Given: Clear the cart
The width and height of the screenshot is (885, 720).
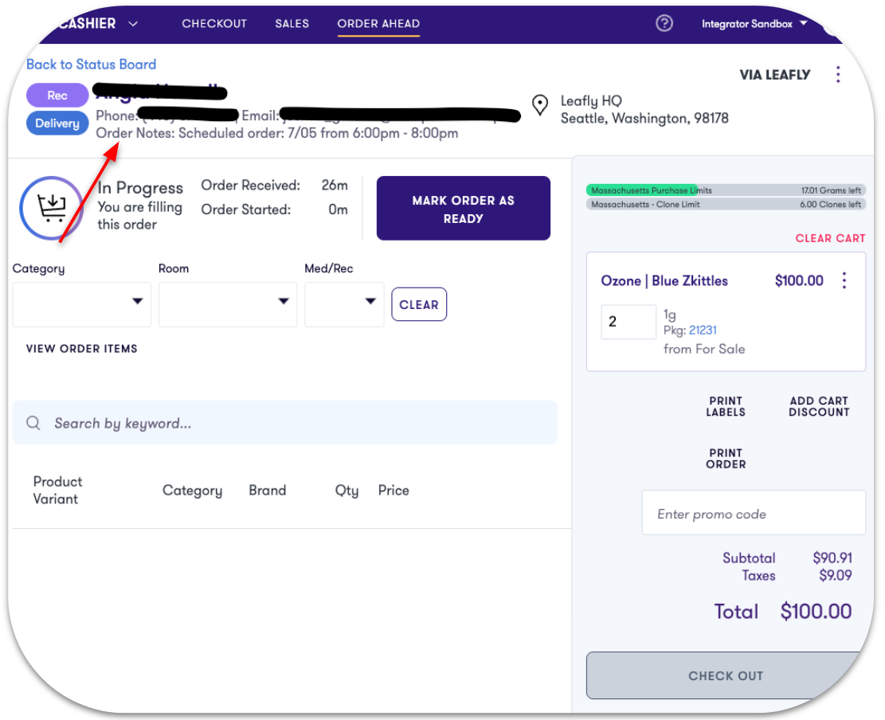Looking at the screenshot, I should (830, 238).
